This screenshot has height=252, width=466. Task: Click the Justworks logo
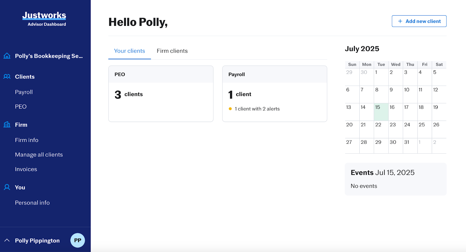click(x=44, y=15)
